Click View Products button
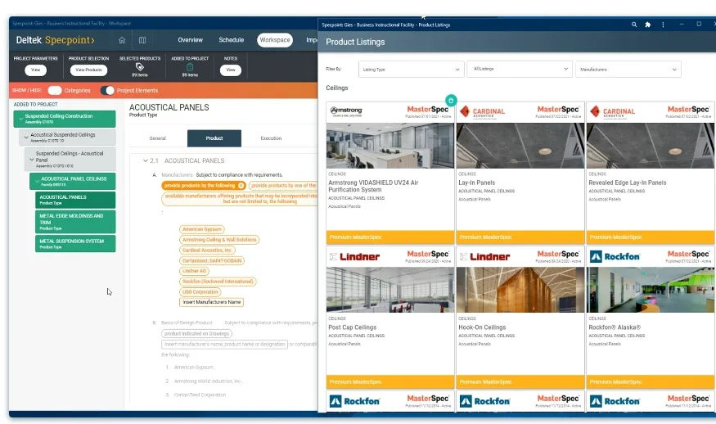This screenshot has width=716, height=424. tap(88, 70)
